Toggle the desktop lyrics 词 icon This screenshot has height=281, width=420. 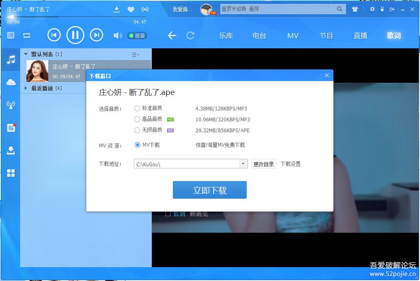(11, 35)
